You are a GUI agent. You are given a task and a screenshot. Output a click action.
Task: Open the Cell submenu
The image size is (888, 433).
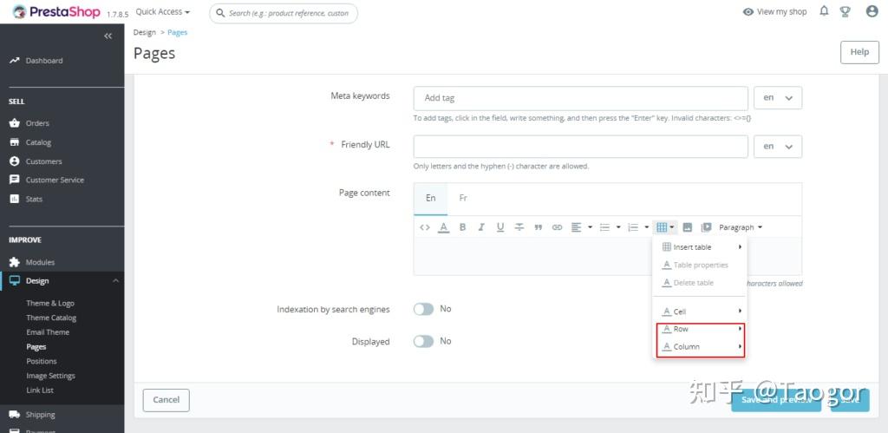click(x=700, y=312)
